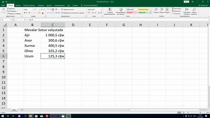Open the font name Calibri dropdown

(x=33, y=10)
